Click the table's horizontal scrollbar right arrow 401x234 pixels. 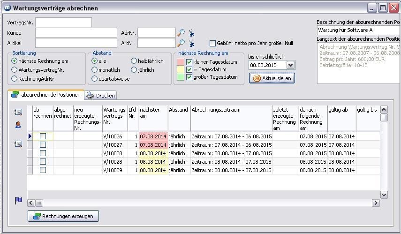pos(376,203)
